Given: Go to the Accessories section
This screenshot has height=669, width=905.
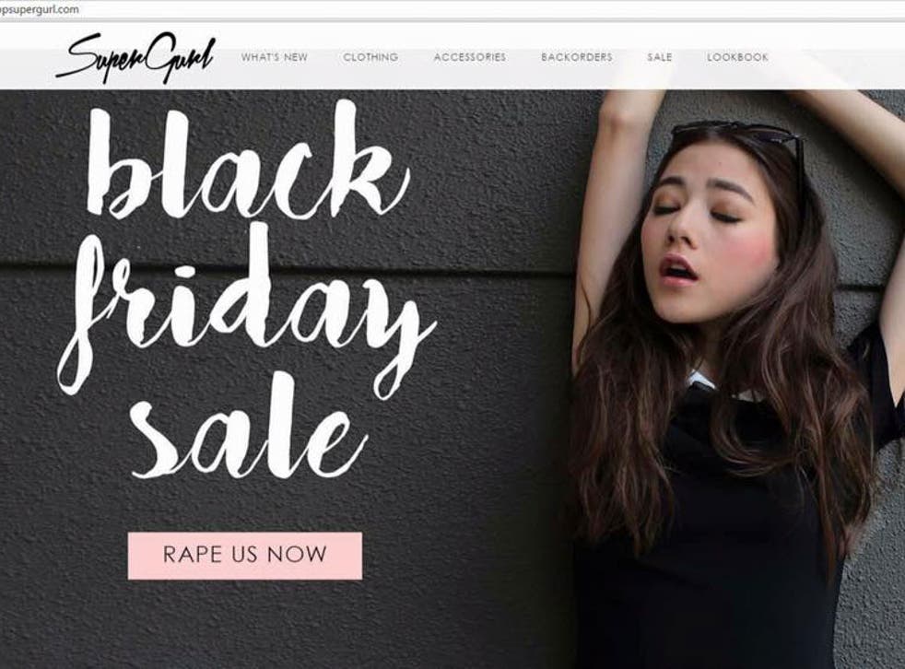Looking at the screenshot, I should pyautogui.click(x=470, y=57).
